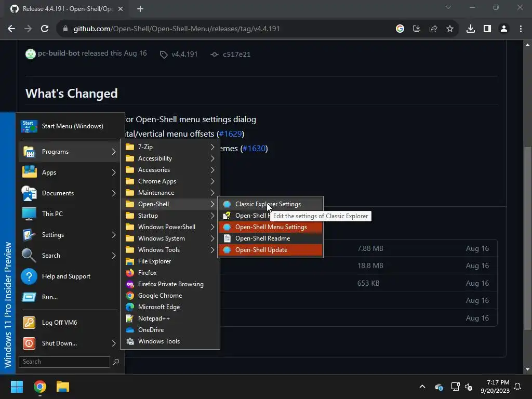The image size is (532, 399).
Task: Open Open-Shell Menu Settings
Action: pos(270,227)
